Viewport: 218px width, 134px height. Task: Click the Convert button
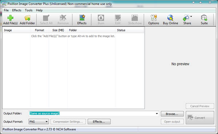tap(200, 118)
